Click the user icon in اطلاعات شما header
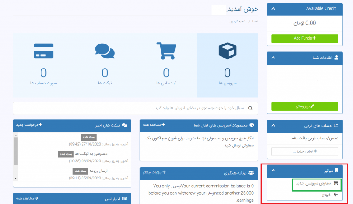This screenshot has height=204, width=353. (337, 58)
